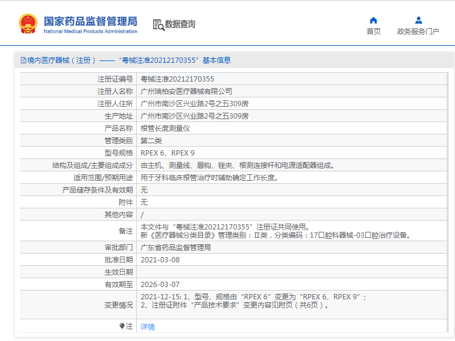The width and height of the screenshot is (455, 341).
Task: Click the national emblem logo
Action: click(x=28, y=24)
